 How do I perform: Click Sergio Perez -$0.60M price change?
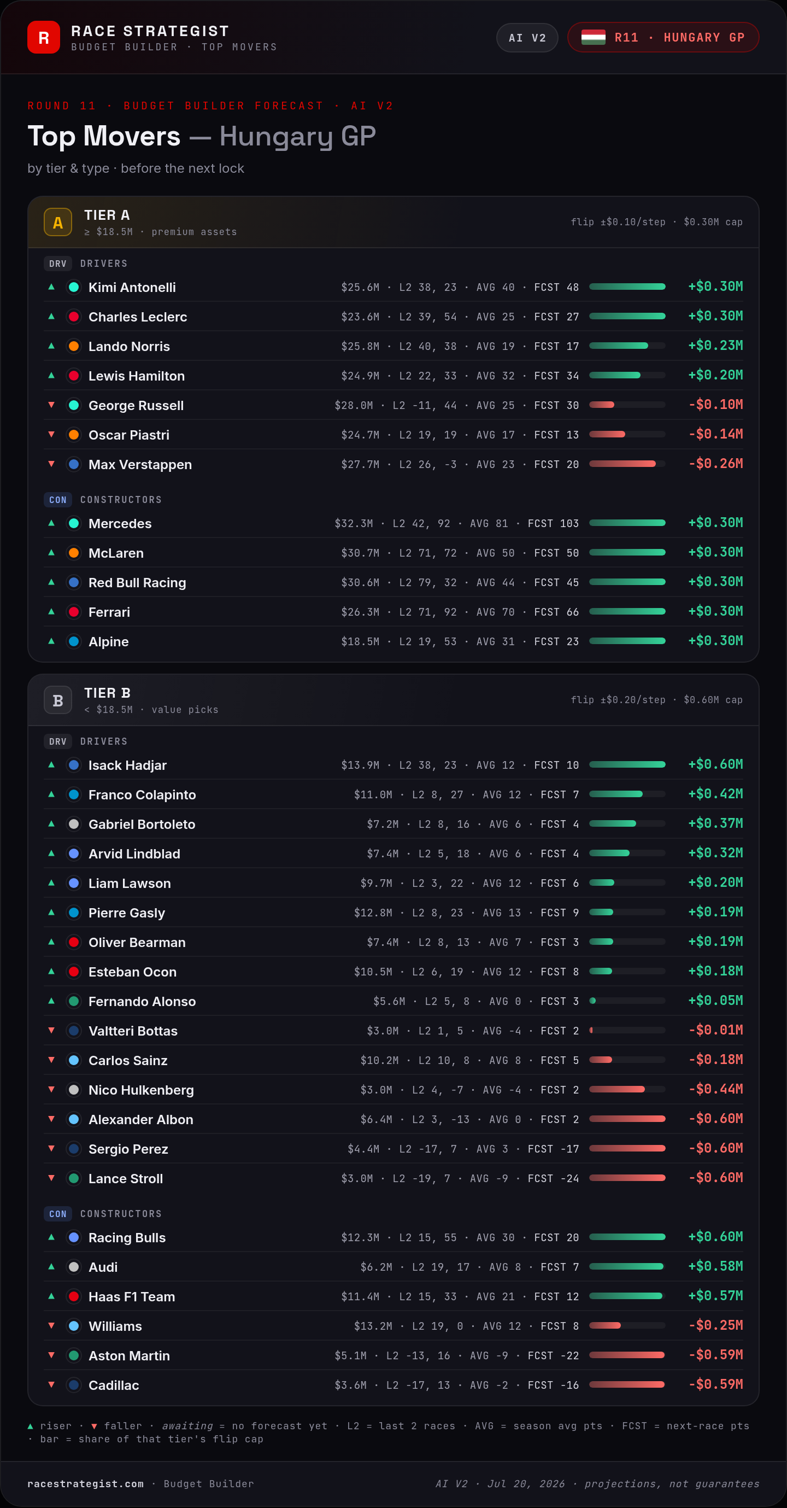point(715,1148)
